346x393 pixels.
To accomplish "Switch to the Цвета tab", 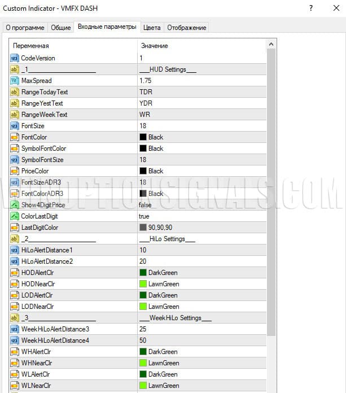I will tap(152, 28).
